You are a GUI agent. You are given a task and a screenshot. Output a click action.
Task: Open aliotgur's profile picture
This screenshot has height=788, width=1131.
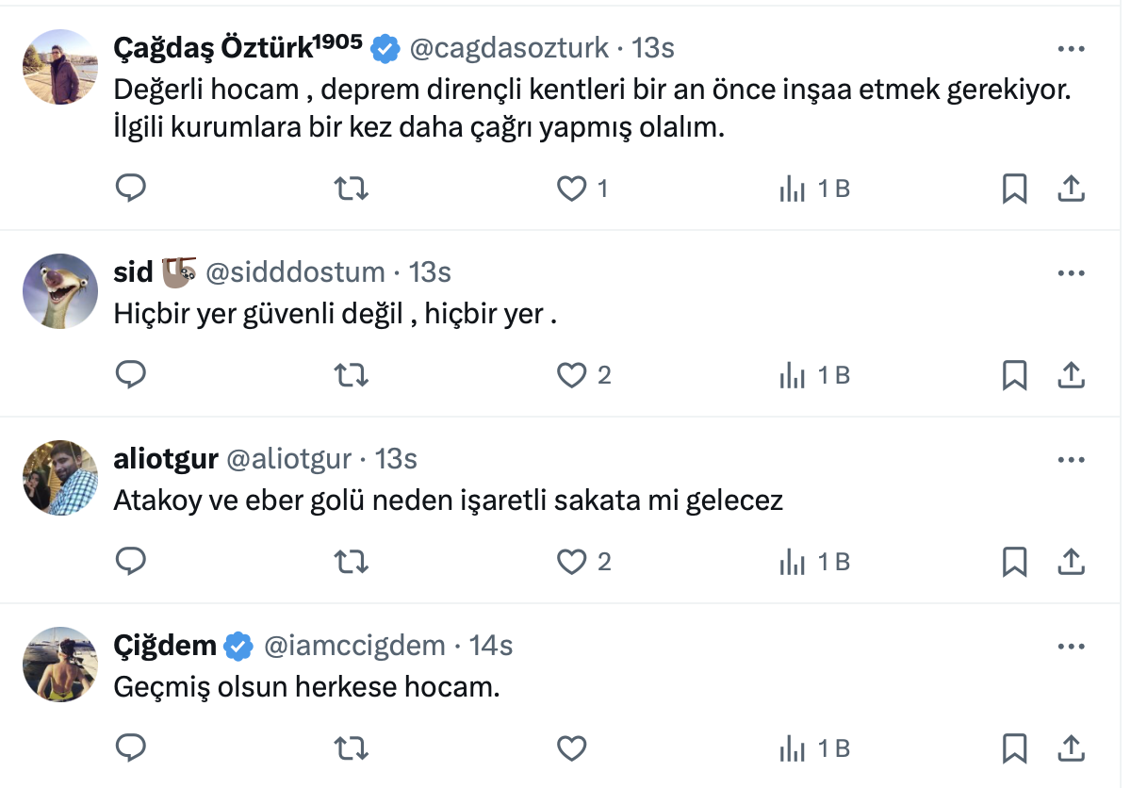60,477
